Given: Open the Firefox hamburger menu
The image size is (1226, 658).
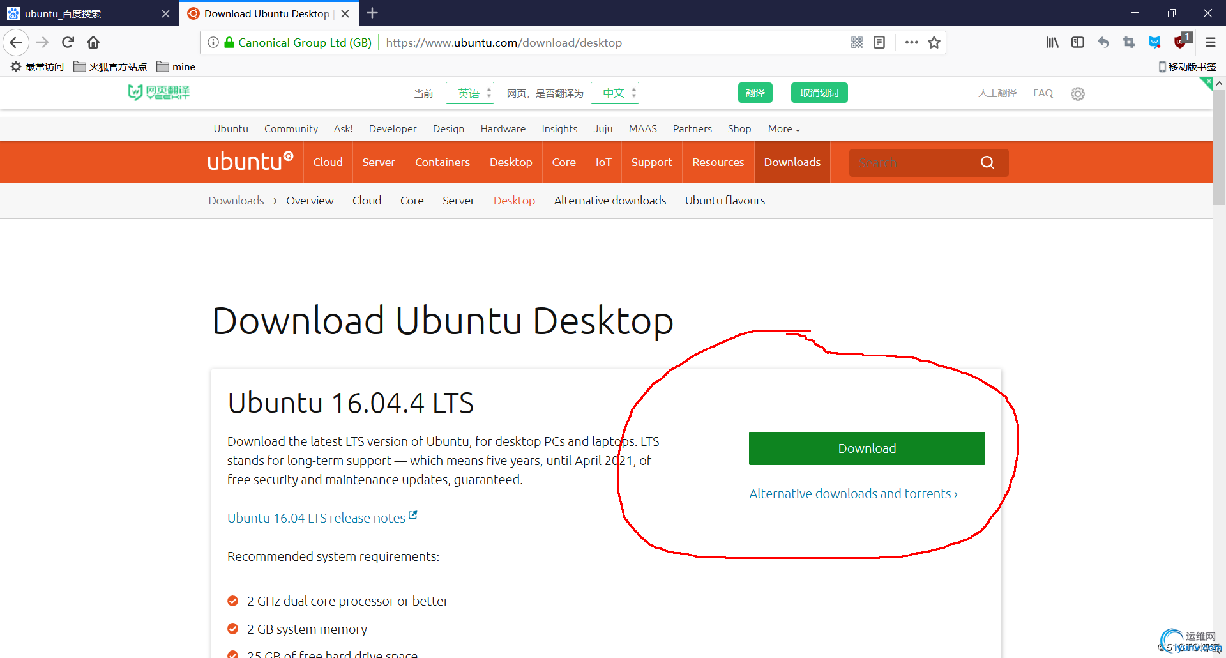Looking at the screenshot, I should tap(1211, 42).
